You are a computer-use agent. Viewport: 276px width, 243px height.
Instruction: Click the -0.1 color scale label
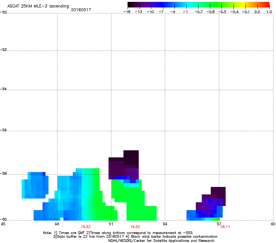[246, 12]
